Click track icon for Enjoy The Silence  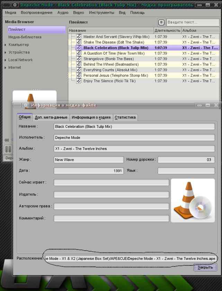coord(79,81)
